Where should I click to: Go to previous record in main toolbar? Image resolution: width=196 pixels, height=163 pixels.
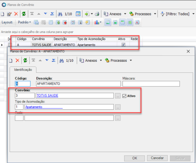(39, 14)
